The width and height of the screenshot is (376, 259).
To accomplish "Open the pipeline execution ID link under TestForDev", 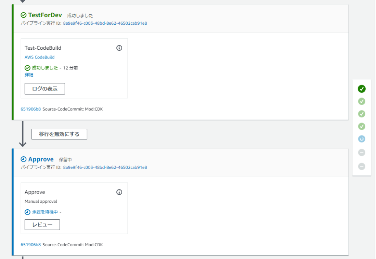I will coord(105,23).
